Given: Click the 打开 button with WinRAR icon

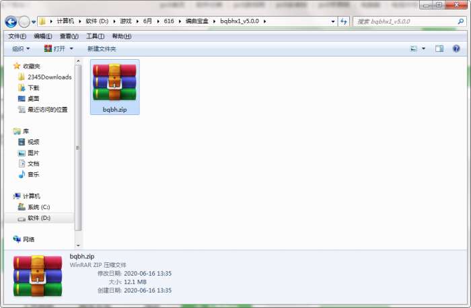Looking at the screenshot, I should (55, 48).
